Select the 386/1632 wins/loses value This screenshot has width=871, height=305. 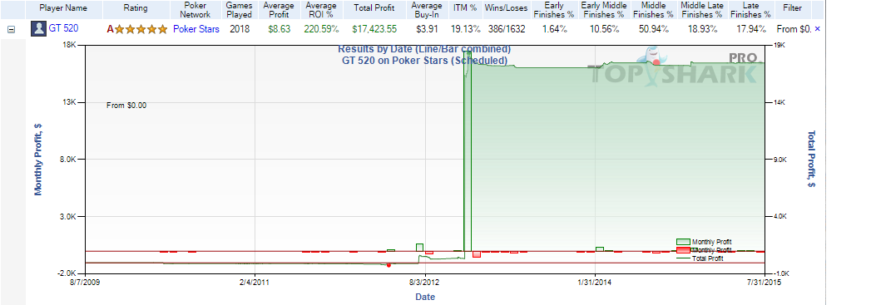[506, 29]
